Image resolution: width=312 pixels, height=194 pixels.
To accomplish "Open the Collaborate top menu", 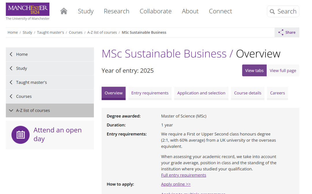I will 155,11.
